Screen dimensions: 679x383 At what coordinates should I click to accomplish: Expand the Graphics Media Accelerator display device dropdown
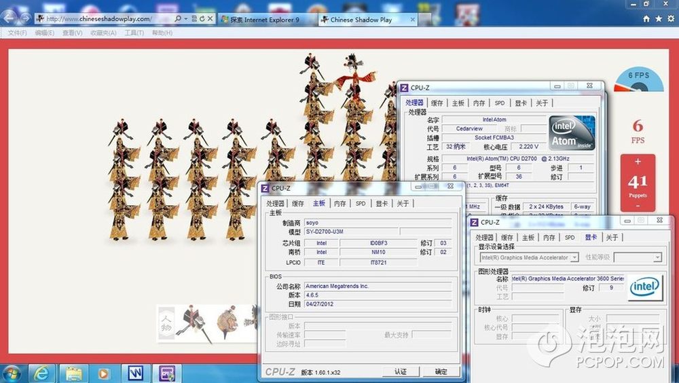coord(574,257)
